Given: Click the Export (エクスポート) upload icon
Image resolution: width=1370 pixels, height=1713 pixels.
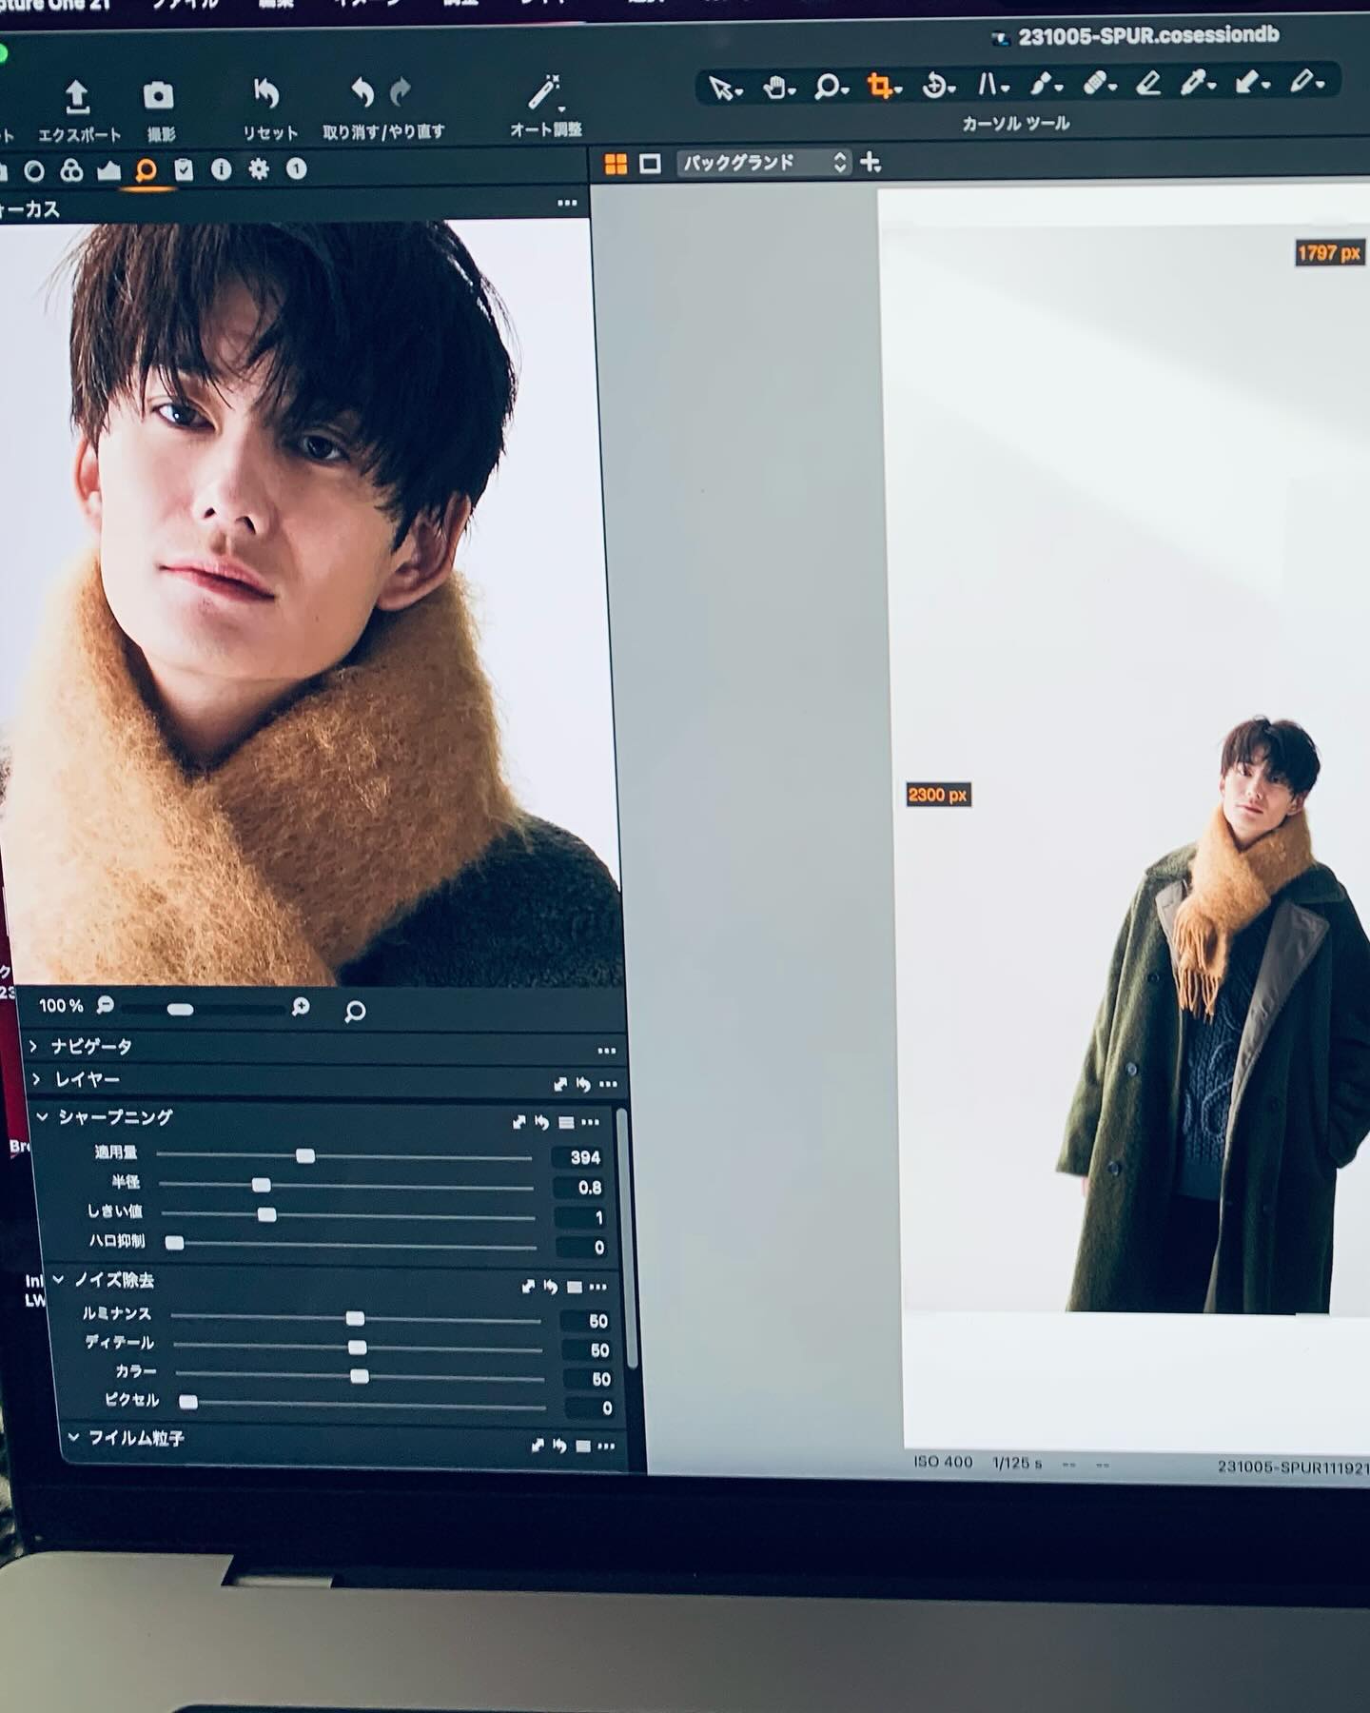Looking at the screenshot, I should (77, 97).
